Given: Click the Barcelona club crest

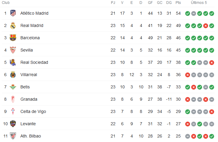Looking at the screenshot, I should coord(13,38).
